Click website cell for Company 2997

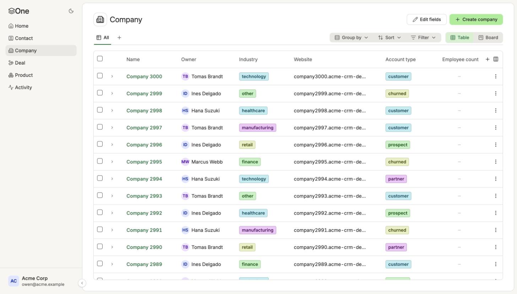pos(330,128)
